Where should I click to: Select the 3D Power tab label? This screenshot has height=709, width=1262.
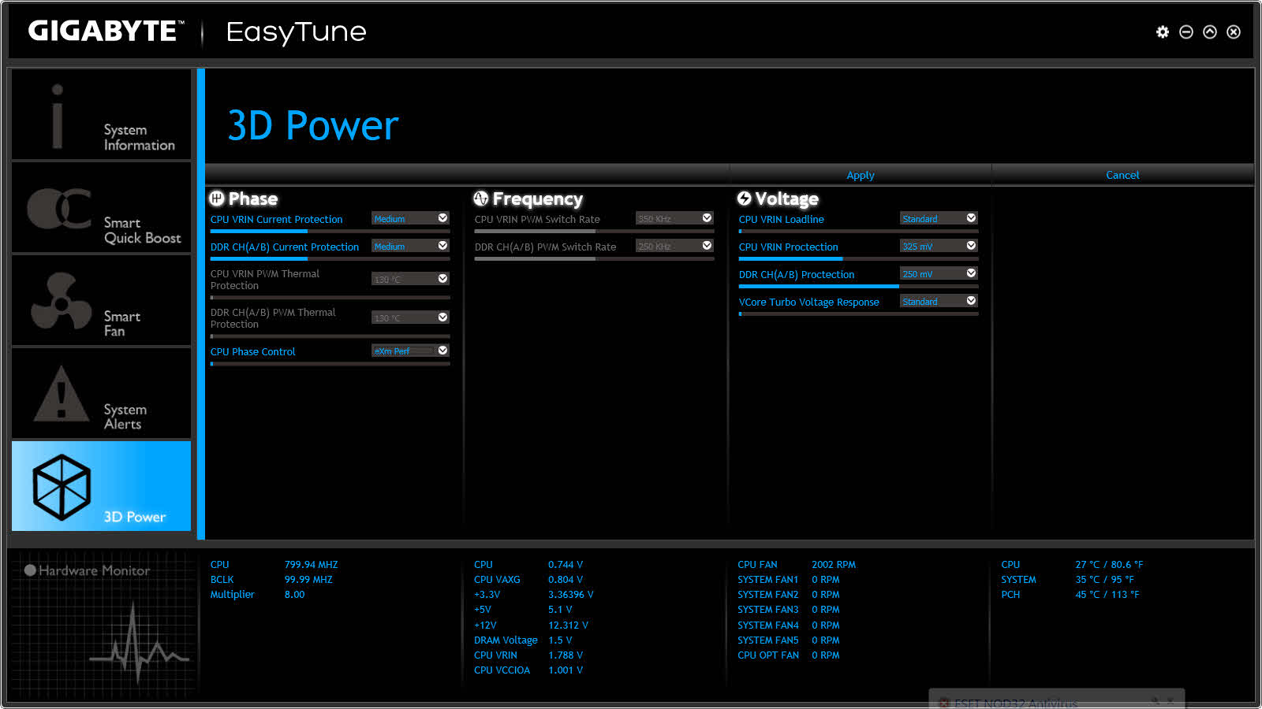click(135, 517)
